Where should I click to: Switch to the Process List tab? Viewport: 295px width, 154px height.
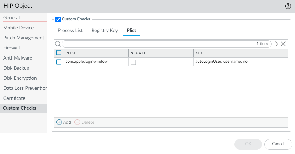click(x=70, y=31)
